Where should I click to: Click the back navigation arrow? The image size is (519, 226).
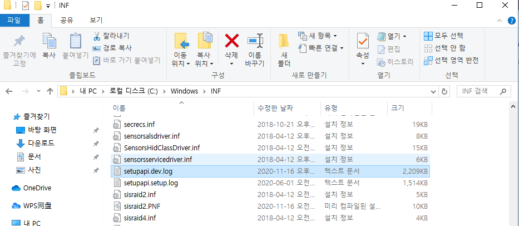(9, 91)
